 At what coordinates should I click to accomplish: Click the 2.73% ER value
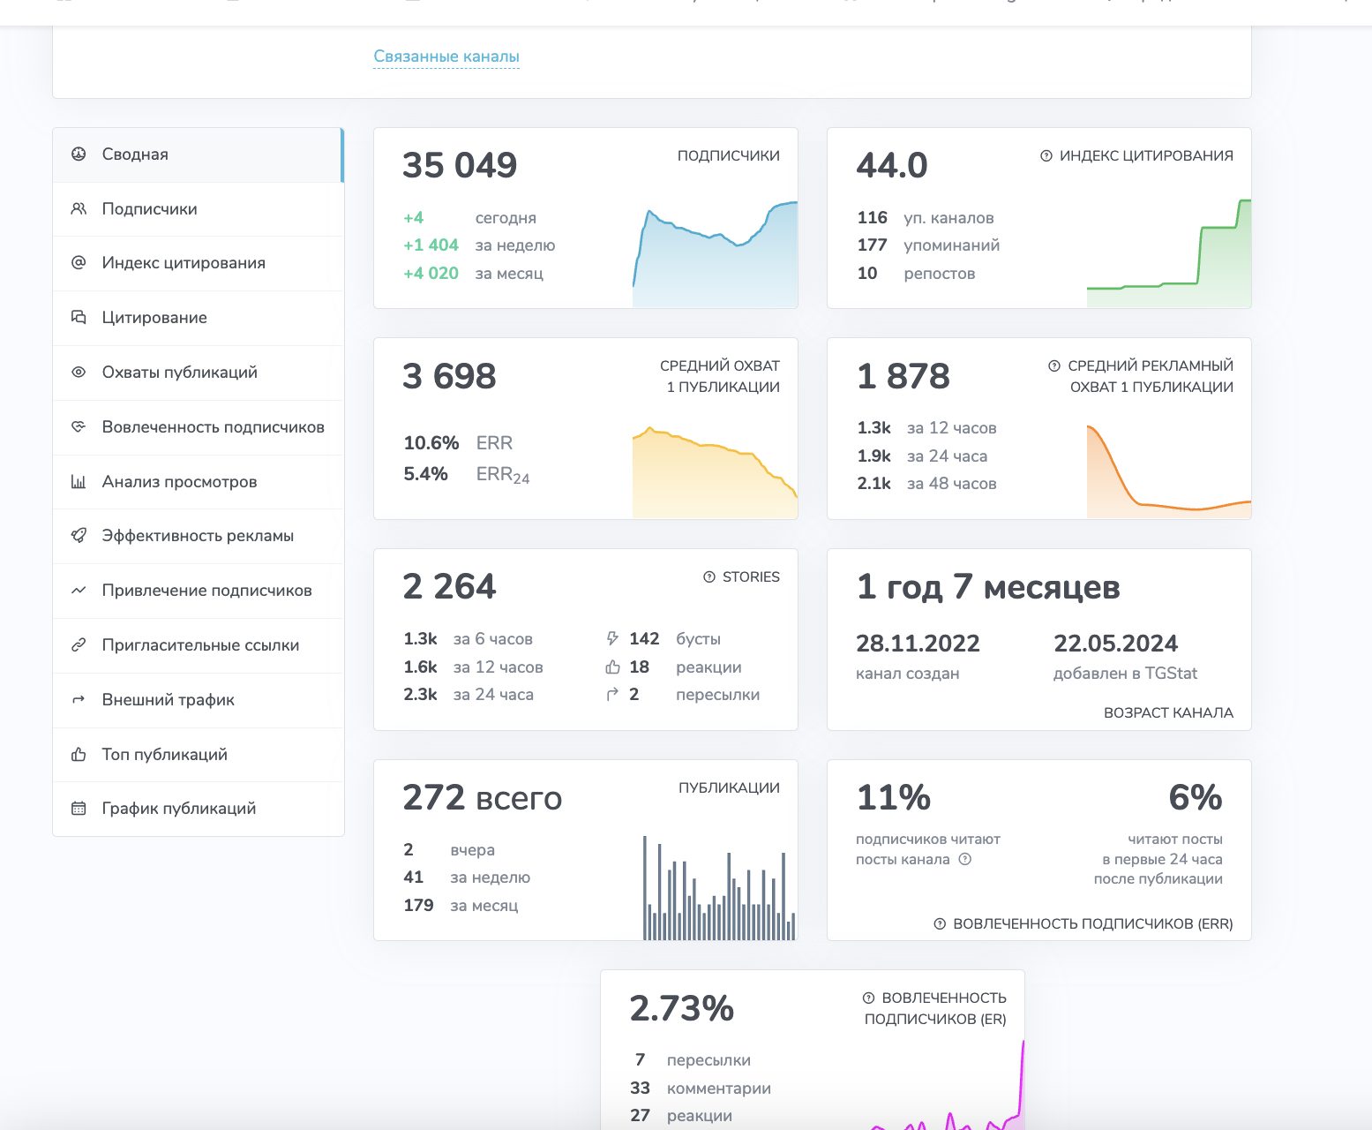[682, 1009]
